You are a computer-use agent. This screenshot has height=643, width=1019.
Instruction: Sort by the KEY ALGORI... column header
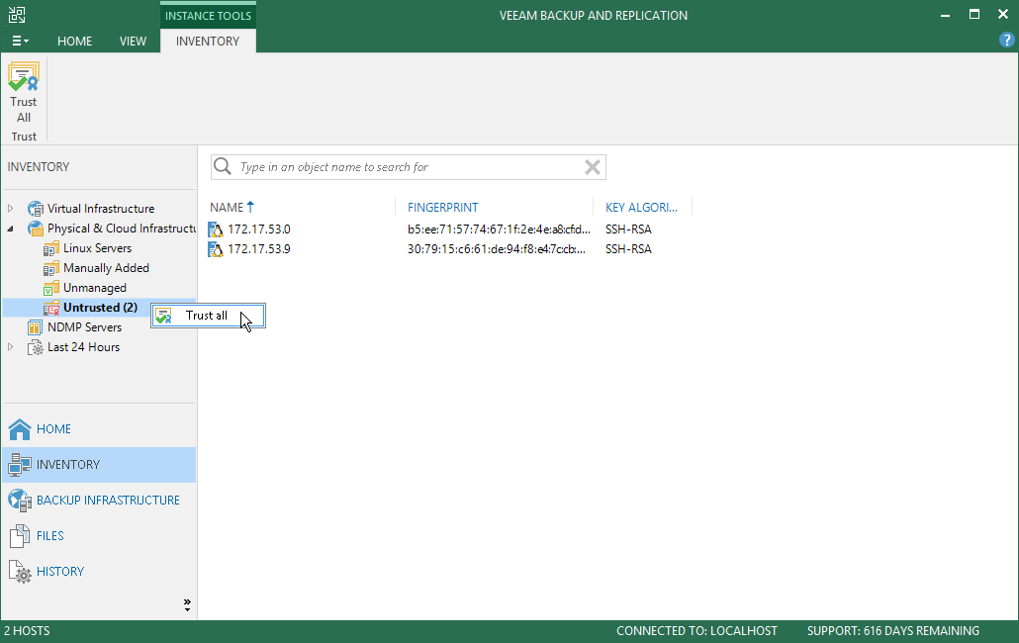tap(641, 207)
